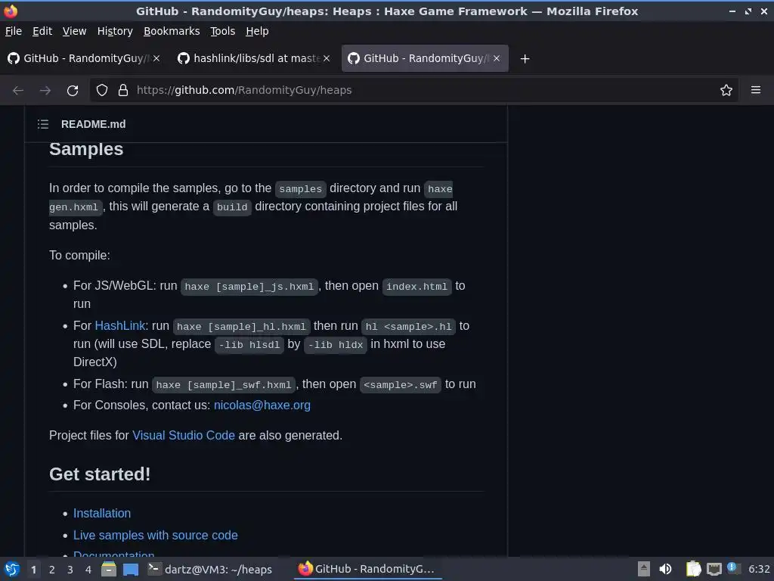Click the browser back arrow
Image resolution: width=774 pixels, height=581 pixels.
(x=18, y=91)
